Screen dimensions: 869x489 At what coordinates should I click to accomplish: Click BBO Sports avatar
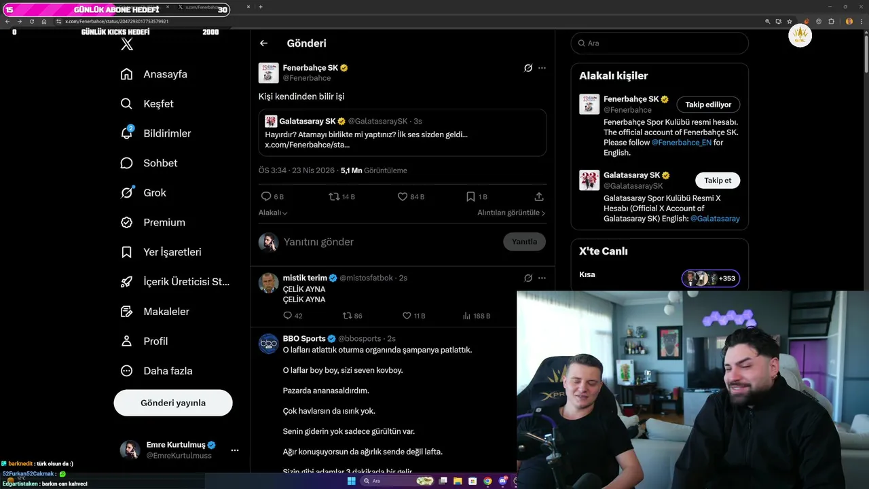pyautogui.click(x=269, y=344)
